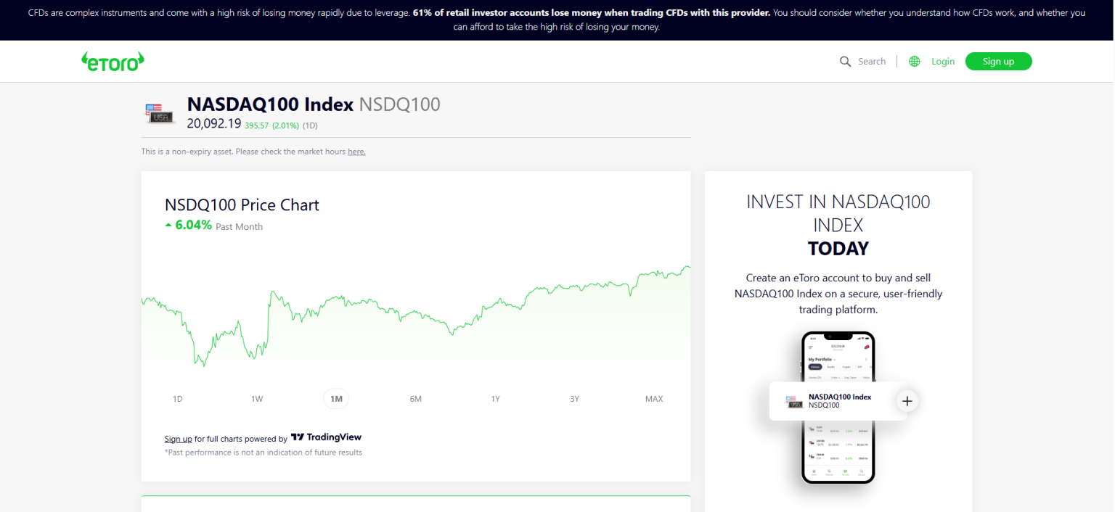
Task: Select the 3Y chart range
Action: point(574,399)
